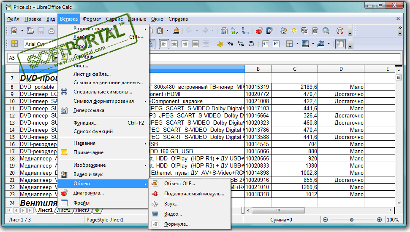The width and height of the screenshot is (410, 232).
Task: Click the Sort Ascending toolbar icon
Action: (234, 31)
